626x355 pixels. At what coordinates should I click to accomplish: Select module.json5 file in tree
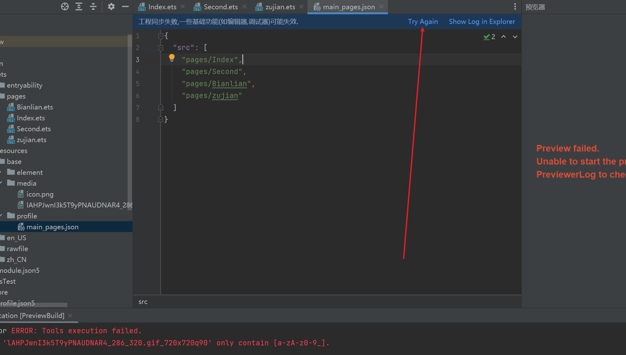tap(20, 270)
